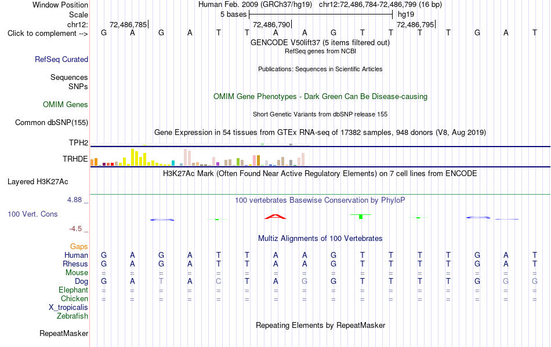Click the Chicken species label

pos(74,298)
